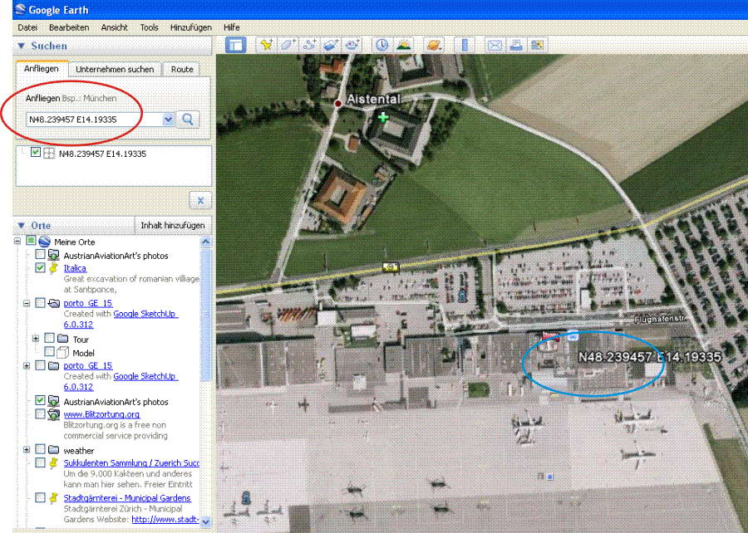Click the Inhalt hinzufügen button
The image size is (748, 533).
[172, 225]
